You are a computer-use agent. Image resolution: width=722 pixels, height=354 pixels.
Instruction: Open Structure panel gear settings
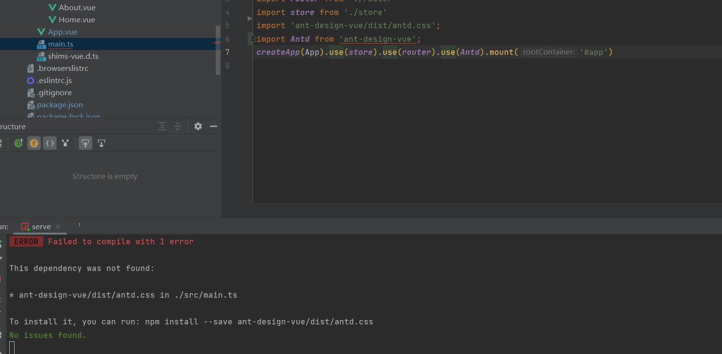click(x=198, y=126)
